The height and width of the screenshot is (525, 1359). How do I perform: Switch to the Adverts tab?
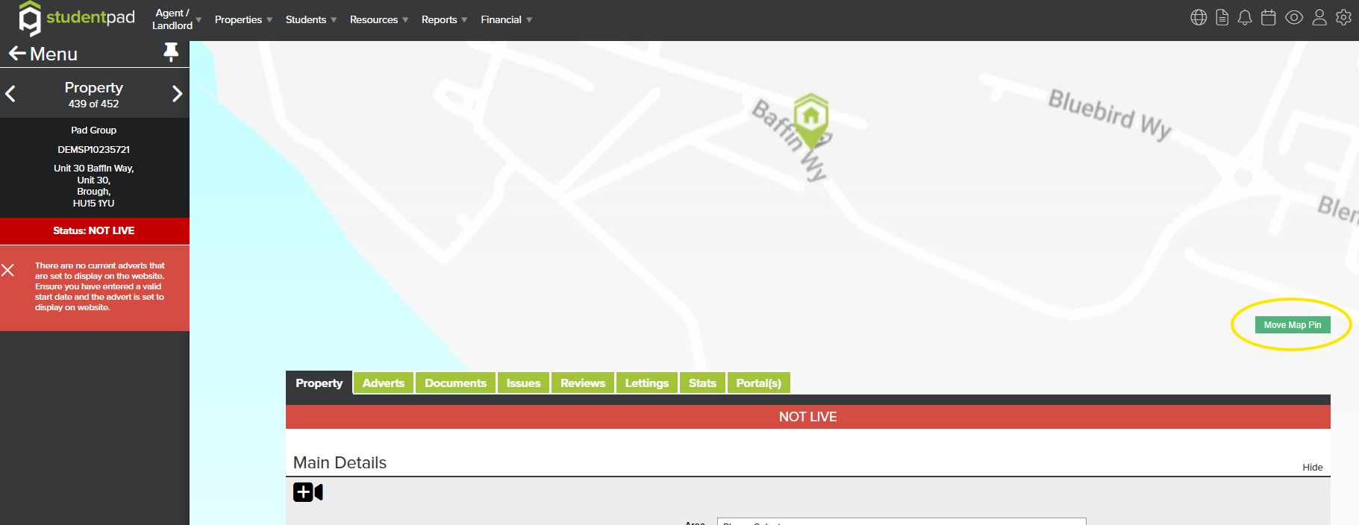coord(383,383)
